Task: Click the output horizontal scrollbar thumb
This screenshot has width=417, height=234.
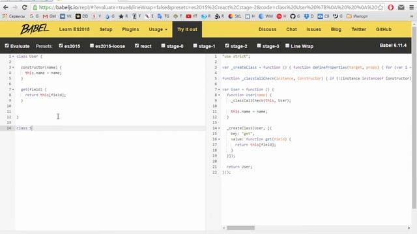Action: point(240,228)
